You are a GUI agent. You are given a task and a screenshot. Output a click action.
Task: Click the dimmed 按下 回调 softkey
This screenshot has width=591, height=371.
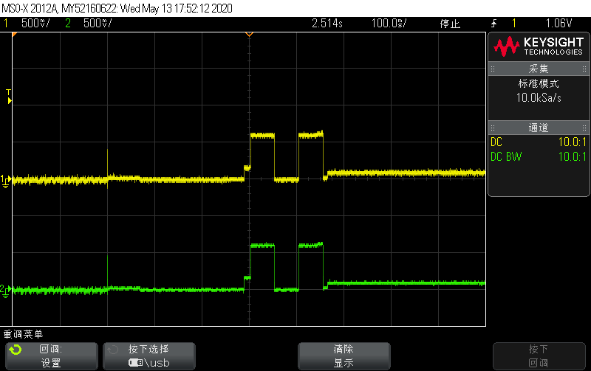point(539,356)
